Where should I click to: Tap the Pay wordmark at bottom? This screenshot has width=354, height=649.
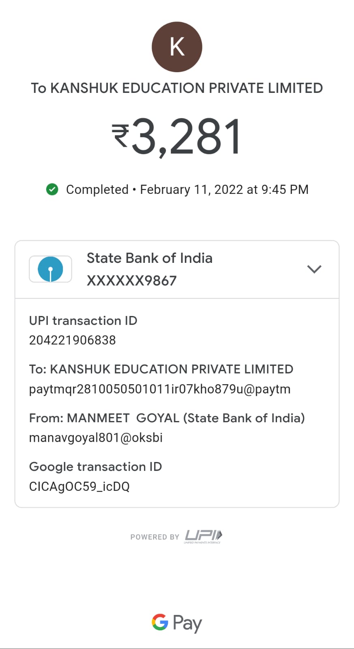(187, 623)
